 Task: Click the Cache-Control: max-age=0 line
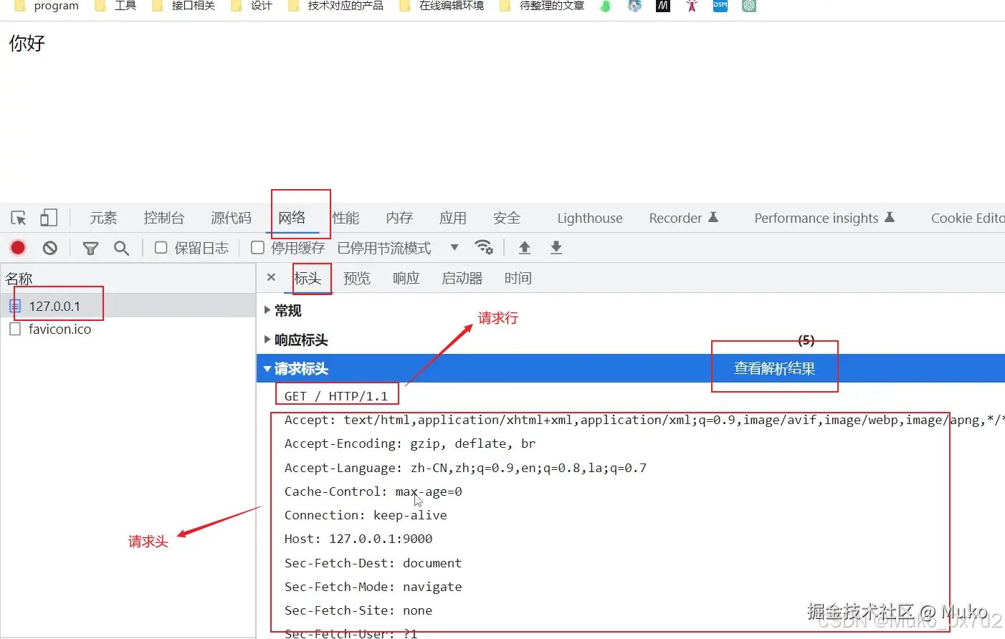[x=373, y=491]
